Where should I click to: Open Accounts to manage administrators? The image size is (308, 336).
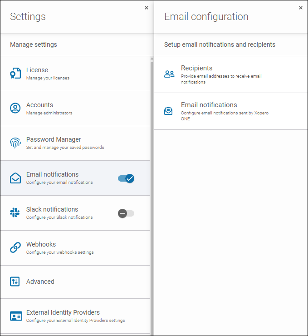coord(75,109)
